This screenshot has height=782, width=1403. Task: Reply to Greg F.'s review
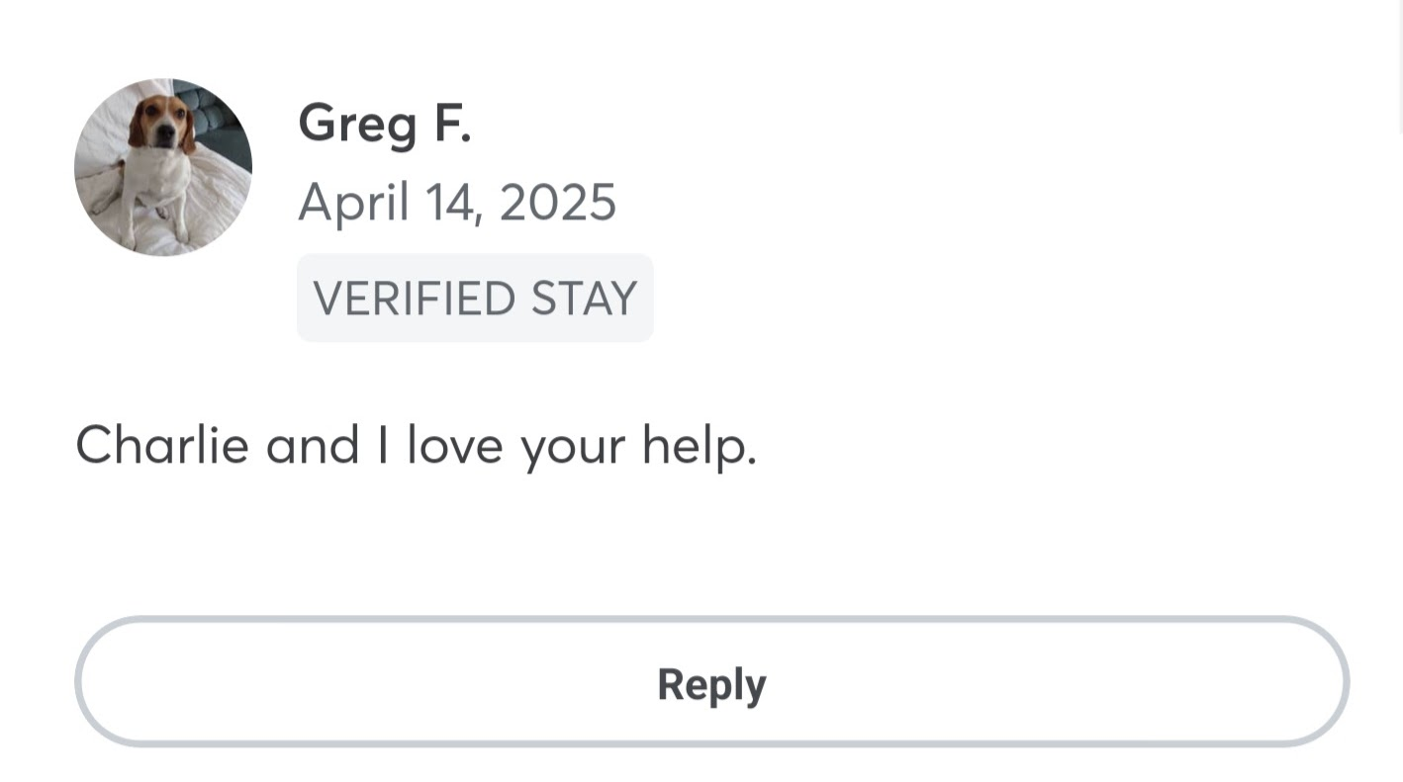point(711,682)
